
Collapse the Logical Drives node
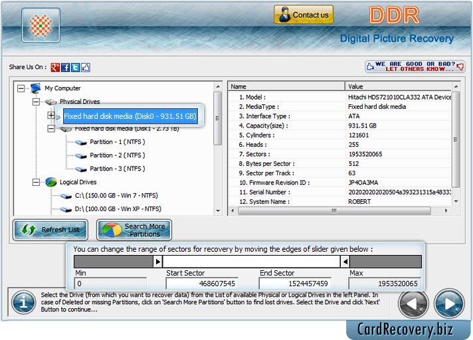click(x=36, y=182)
